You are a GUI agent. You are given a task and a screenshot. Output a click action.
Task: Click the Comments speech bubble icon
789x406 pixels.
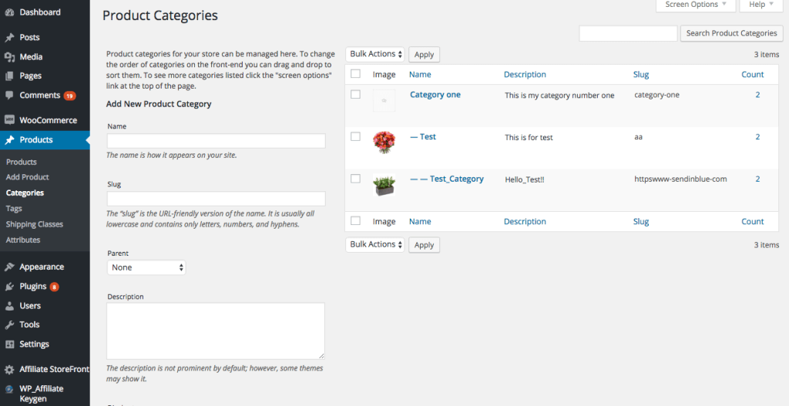tap(9, 96)
